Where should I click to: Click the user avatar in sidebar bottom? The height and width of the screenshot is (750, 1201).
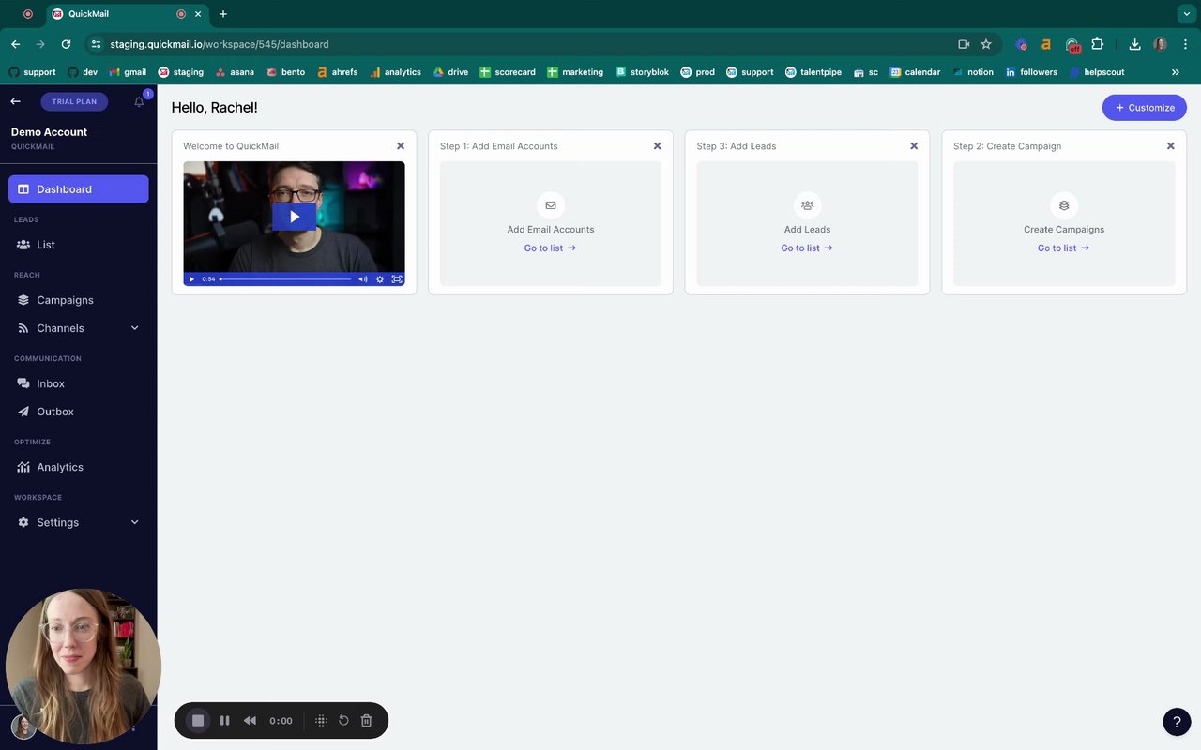pos(23,727)
